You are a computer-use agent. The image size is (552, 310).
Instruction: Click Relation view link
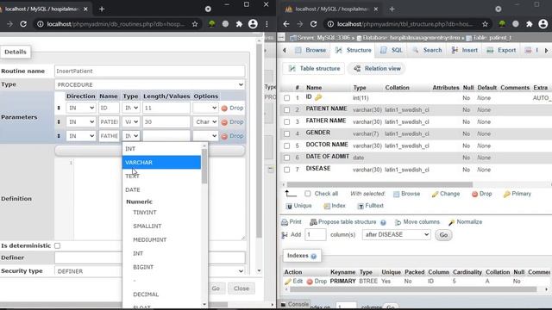(x=377, y=69)
